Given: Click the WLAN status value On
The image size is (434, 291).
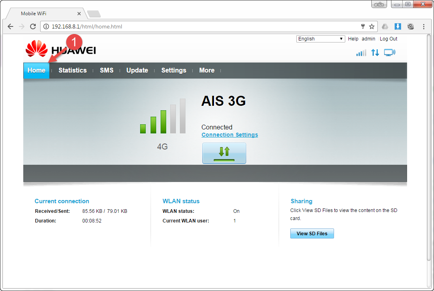Looking at the screenshot, I should (x=236, y=211).
